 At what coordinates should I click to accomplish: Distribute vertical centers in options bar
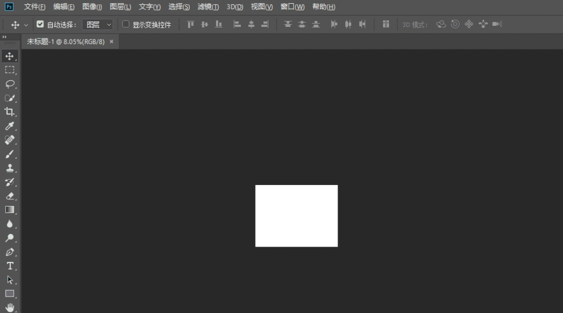[x=302, y=24]
